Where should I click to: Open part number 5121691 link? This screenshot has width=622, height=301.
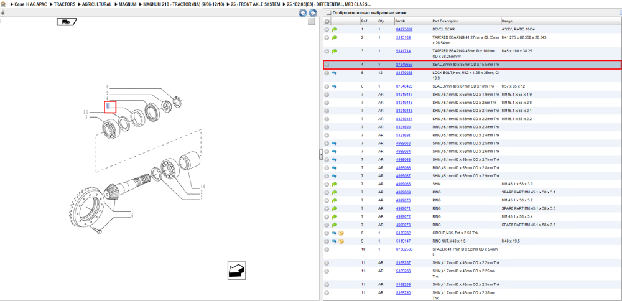(403, 135)
